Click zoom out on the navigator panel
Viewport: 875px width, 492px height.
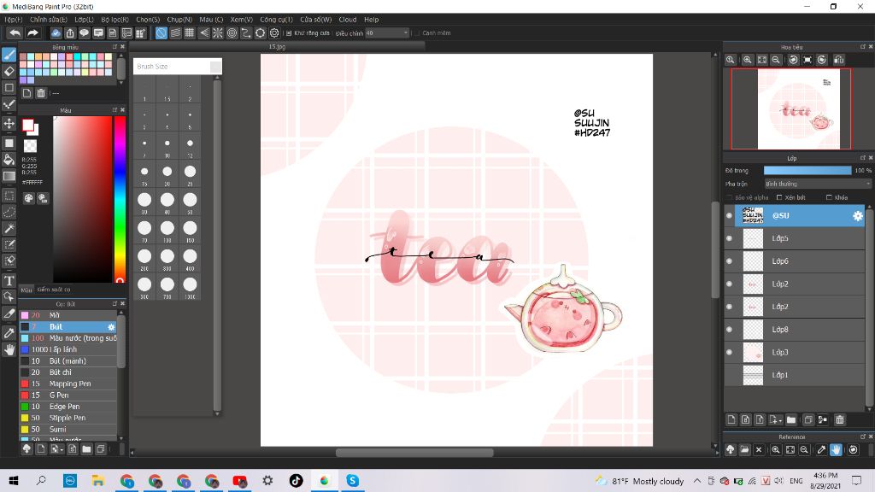pos(776,60)
